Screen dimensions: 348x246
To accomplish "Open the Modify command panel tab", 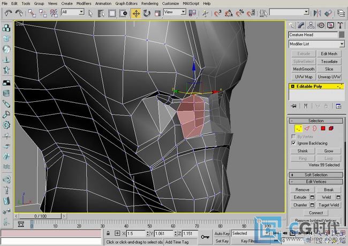I will (301, 26).
